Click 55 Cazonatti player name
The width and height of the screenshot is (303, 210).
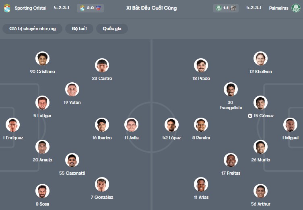tap(72, 173)
